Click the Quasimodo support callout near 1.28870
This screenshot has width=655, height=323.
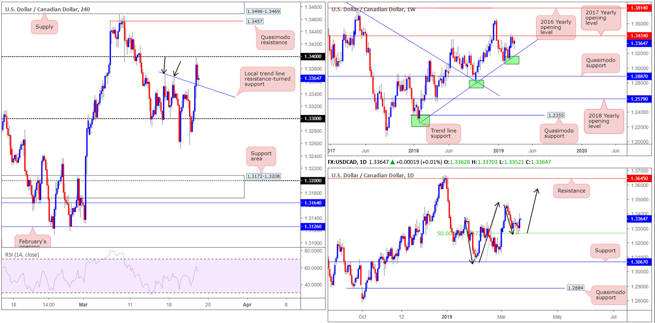[601, 64]
